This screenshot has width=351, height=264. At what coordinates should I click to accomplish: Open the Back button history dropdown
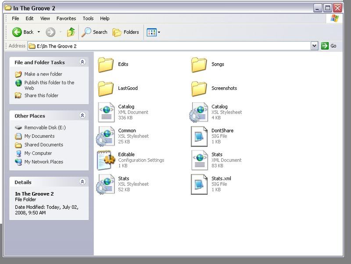(x=39, y=32)
